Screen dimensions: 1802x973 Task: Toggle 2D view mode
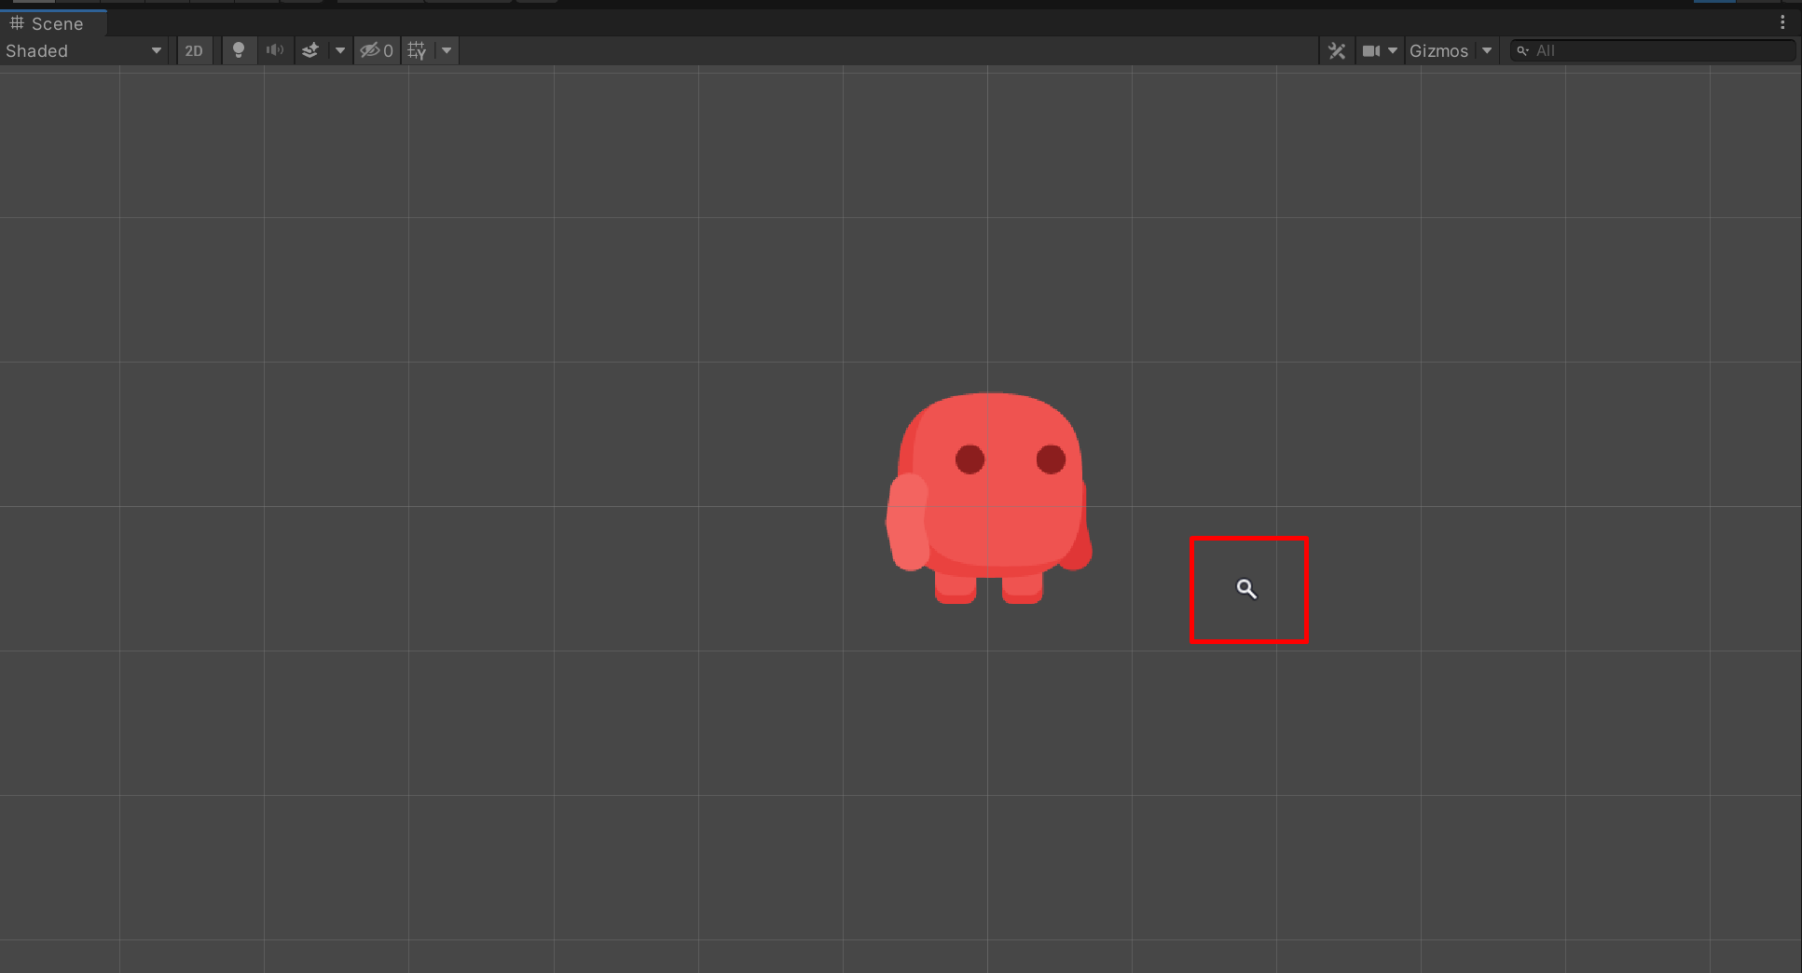pos(194,50)
